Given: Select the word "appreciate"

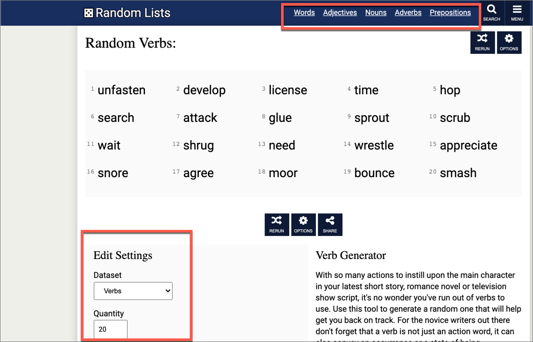Looking at the screenshot, I should click(x=468, y=146).
